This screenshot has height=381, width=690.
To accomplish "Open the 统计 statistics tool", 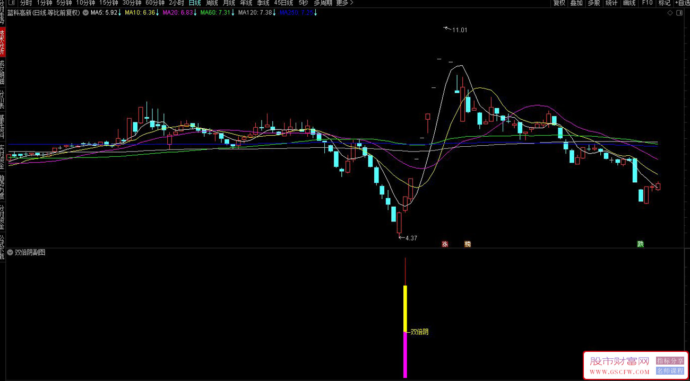I will coord(611,3).
